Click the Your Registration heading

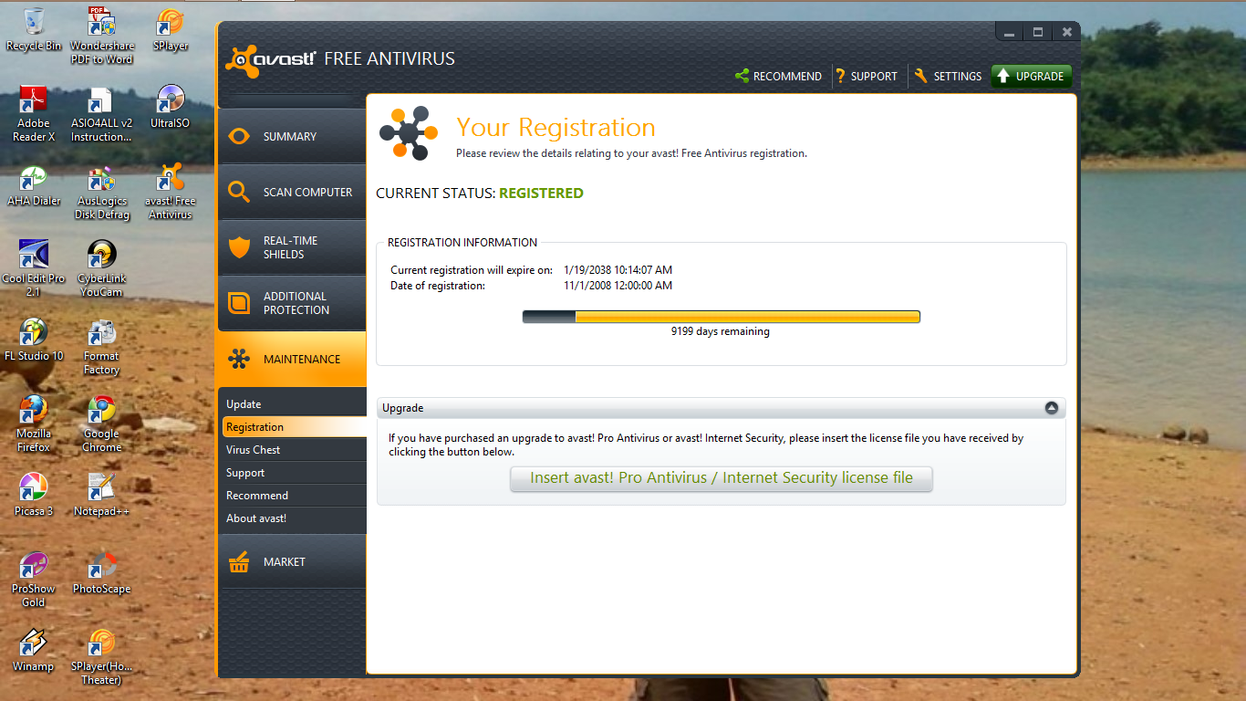click(x=556, y=127)
